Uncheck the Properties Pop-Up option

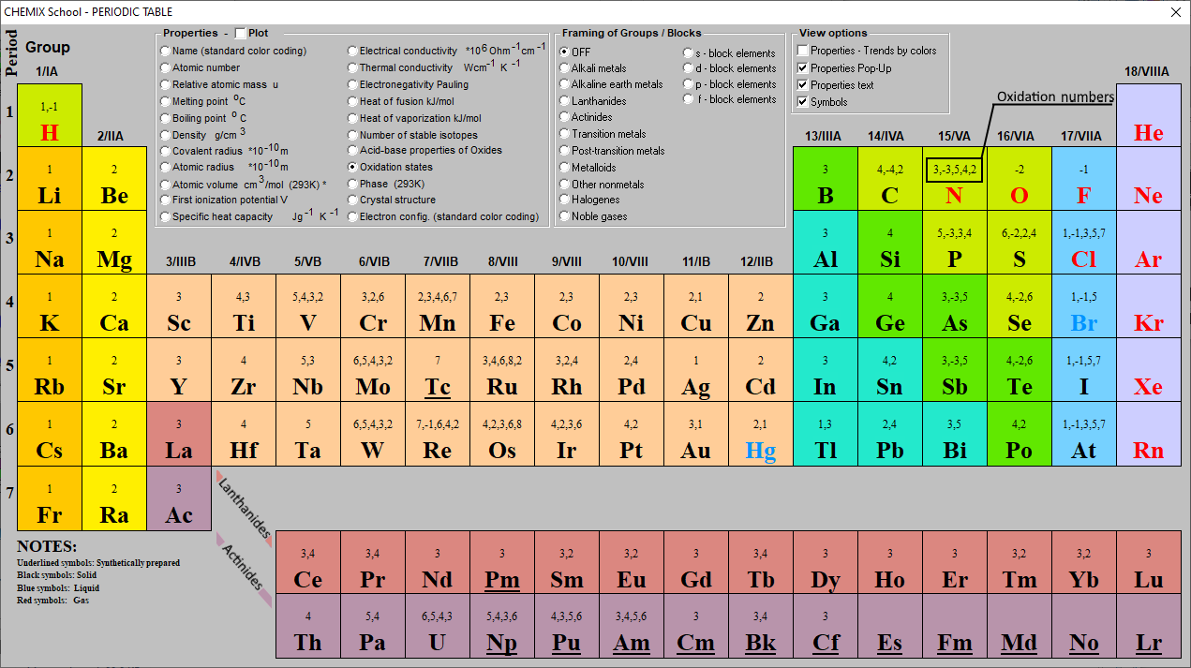pyautogui.click(x=802, y=68)
